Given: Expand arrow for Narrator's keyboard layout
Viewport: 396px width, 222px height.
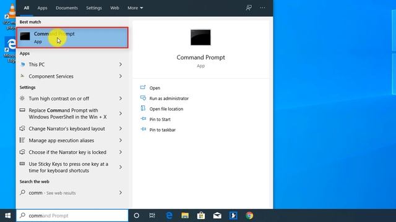Looking at the screenshot, I should [121, 129].
